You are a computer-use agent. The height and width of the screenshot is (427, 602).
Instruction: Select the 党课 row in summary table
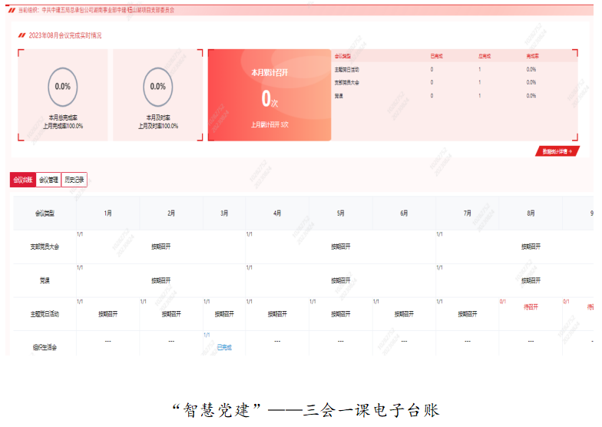point(455,95)
